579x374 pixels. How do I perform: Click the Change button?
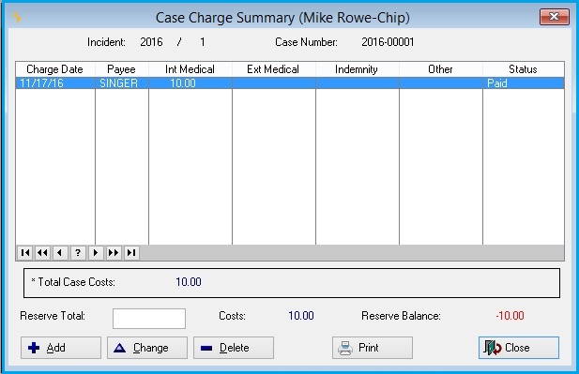147,348
